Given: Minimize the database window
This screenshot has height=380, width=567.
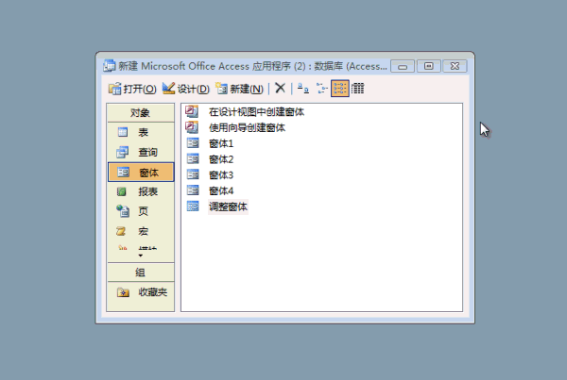Looking at the screenshot, I should [403, 66].
